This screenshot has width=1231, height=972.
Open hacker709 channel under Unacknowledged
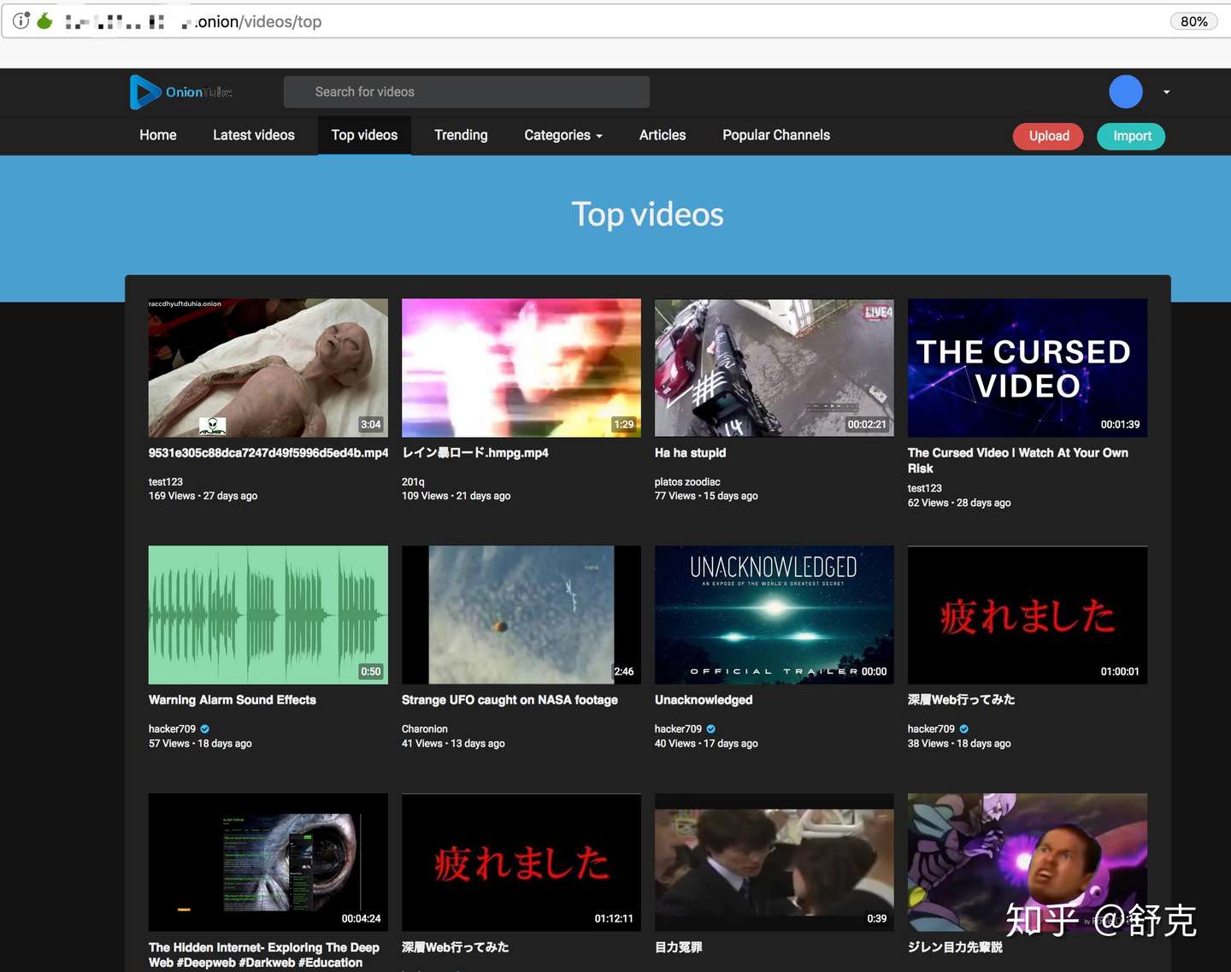[678, 729]
